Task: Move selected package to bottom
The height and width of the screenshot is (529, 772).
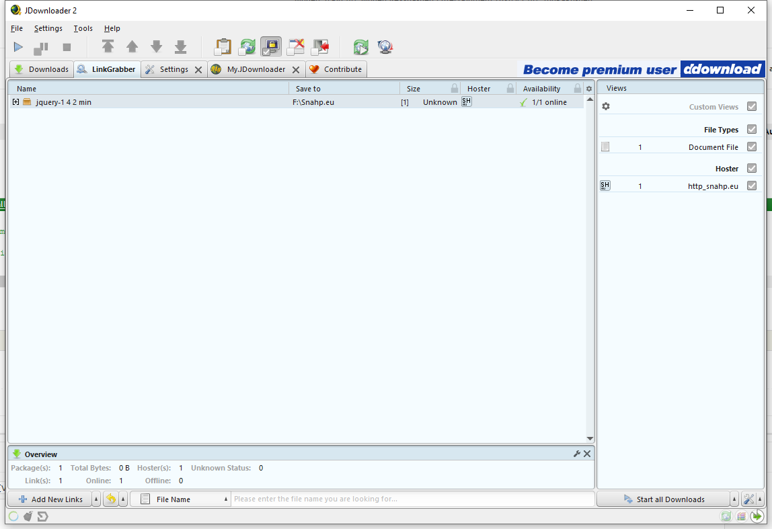Action: (x=181, y=47)
